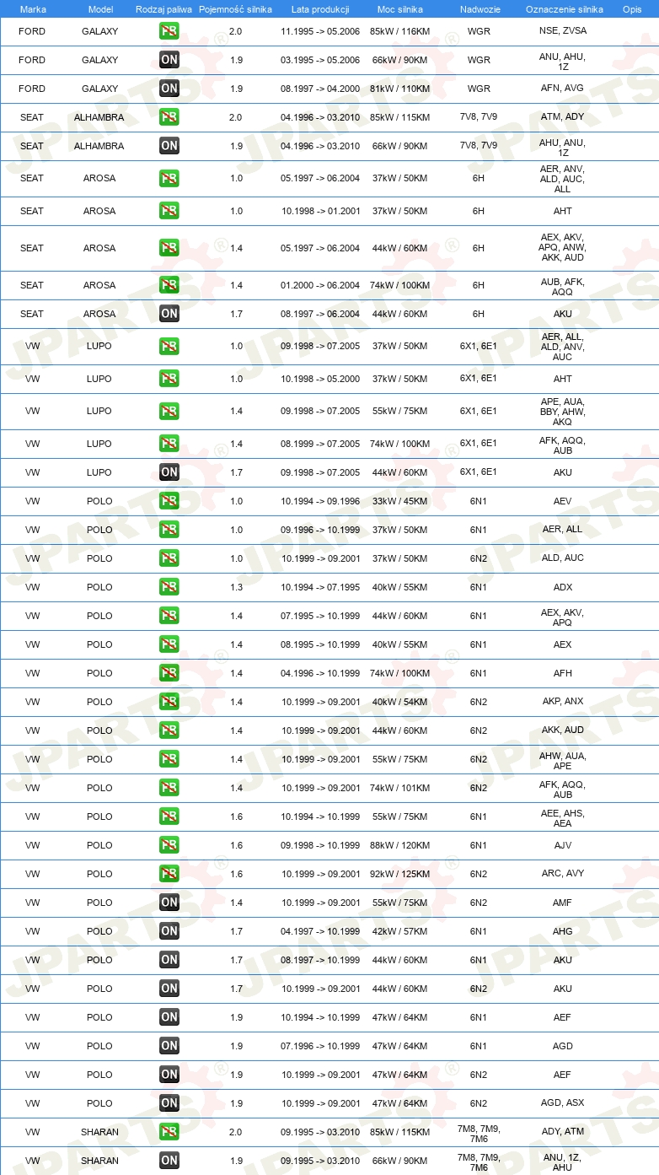The width and height of the screenshot is (659, 1175).
Task: Click the ON diesel icon for Galaxy 66kW / 90KM
Action: coord(169,60)
